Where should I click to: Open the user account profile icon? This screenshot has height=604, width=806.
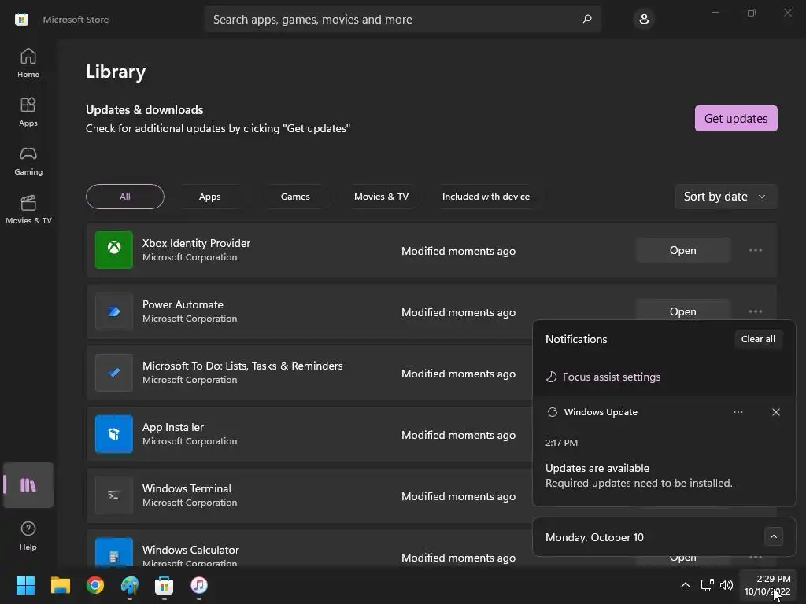pos(644,19)
